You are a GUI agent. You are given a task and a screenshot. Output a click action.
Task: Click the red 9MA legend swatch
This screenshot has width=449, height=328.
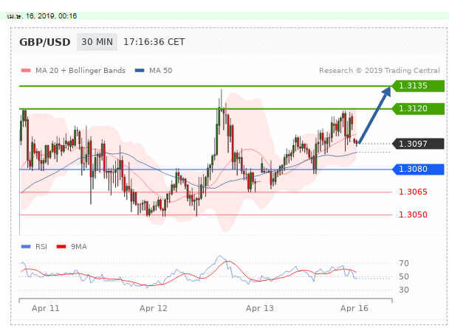61,247
